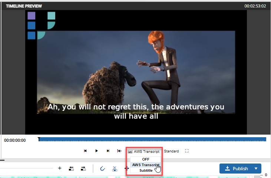Click the next frame playback icon
The width and height of the screenshot is (271, 178).
108,151
